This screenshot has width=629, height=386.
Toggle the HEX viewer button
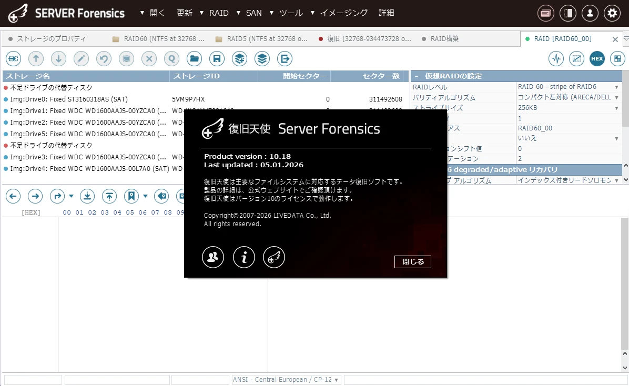[597, 58]
